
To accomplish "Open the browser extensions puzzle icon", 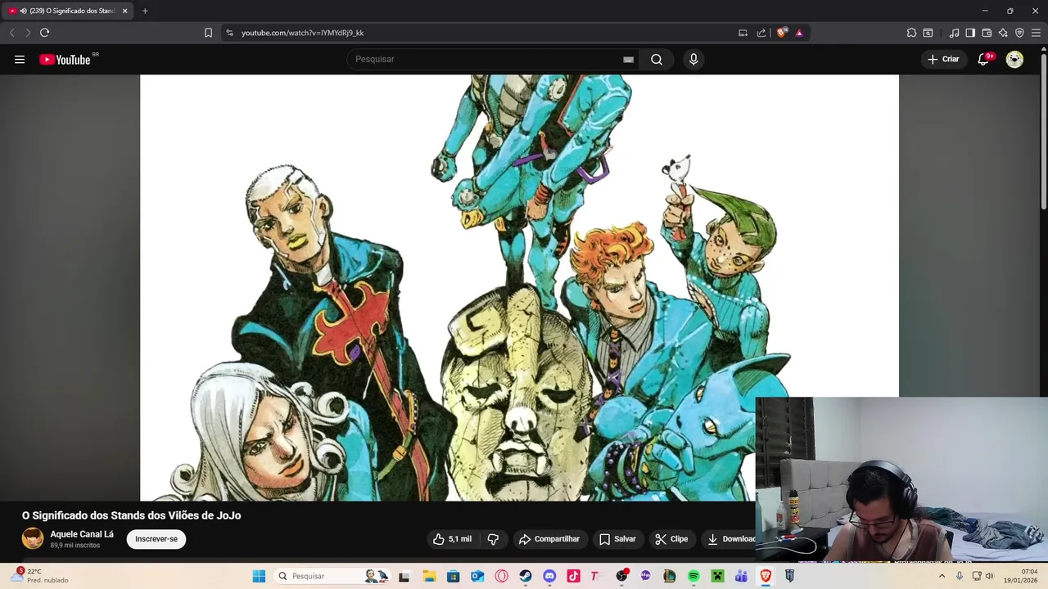I will point(911,33).
